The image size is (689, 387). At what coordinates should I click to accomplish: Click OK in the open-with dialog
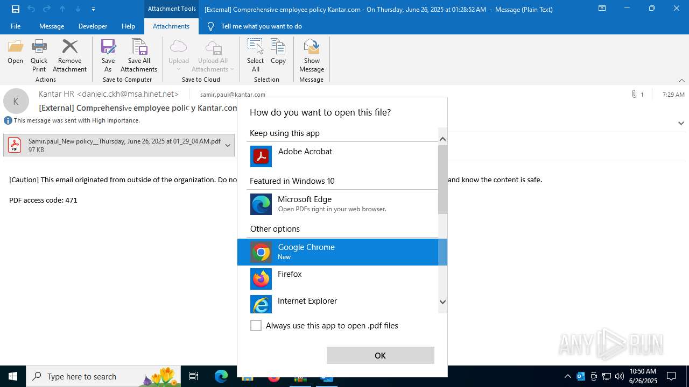click(x=380, y=355)
